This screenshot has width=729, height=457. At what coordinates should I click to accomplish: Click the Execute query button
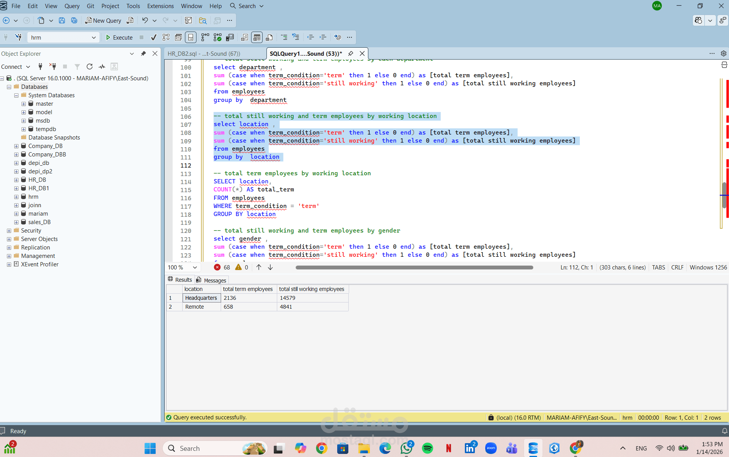coord(119,37)
